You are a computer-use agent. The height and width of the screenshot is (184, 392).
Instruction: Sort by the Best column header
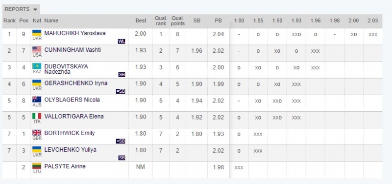141,20
